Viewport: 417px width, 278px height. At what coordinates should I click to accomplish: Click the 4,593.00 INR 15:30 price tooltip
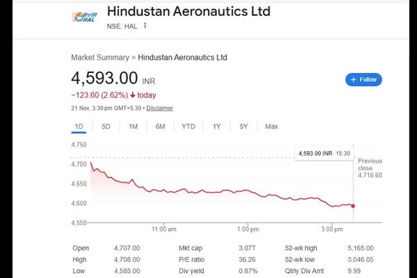tap(324, 153)
